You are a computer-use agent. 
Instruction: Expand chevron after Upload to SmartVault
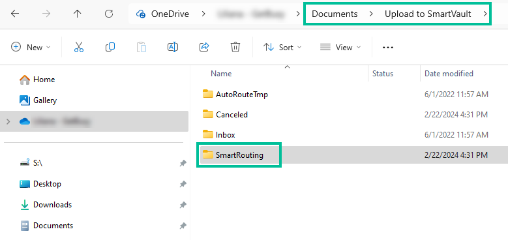pyautogui.click(x=485, y=14)
